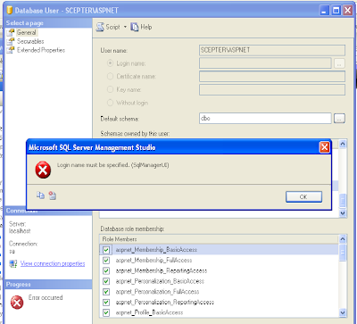Image resolution: width=357 pixels, height=324 pixels.
Task: Select the Key name radio button
Action: point(110,89)
